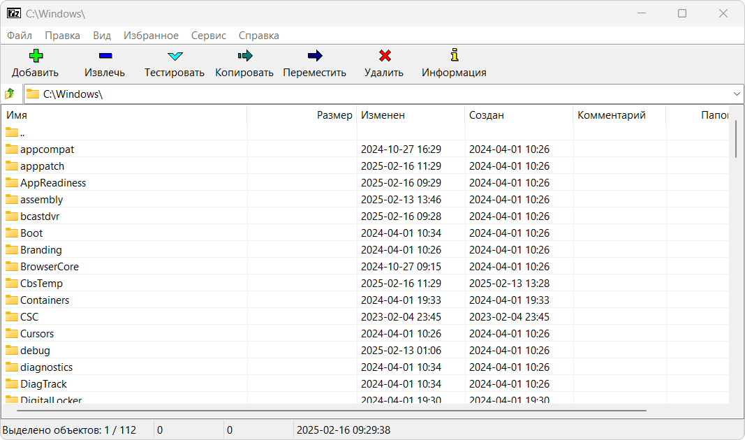The image size is (745, 440).
Task: Open the Информация toolbar icon
Action: [x=454, y=56]
